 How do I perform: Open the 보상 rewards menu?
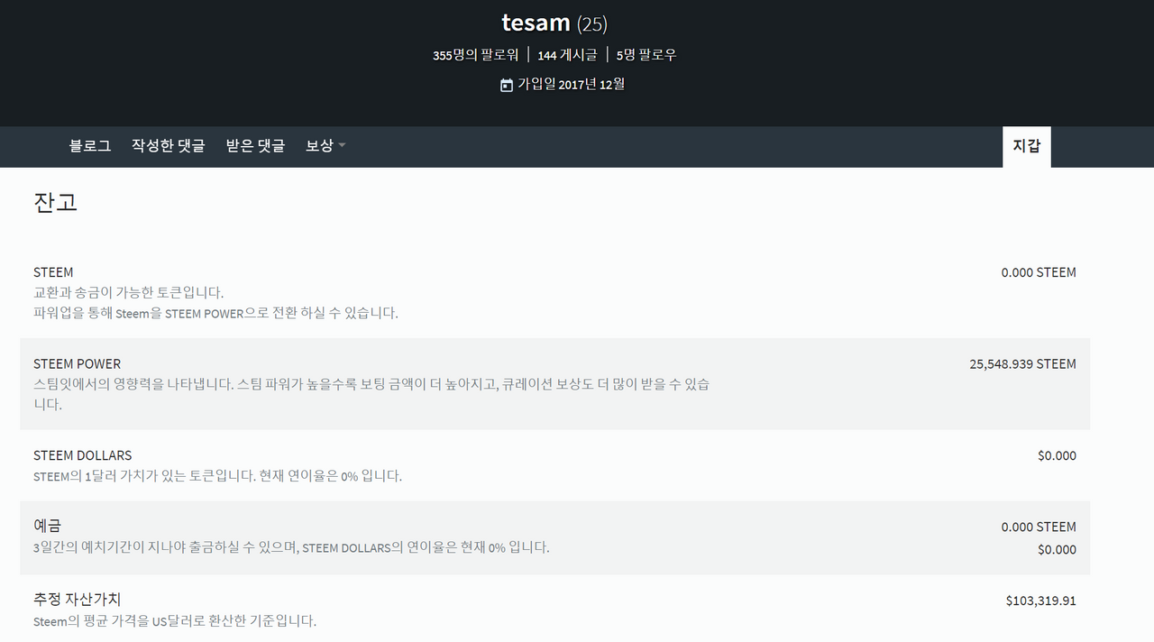click(x=320, y=146)
